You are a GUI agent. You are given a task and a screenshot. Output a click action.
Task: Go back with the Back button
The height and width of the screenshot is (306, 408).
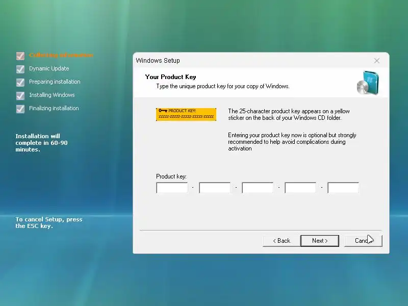tap(282, 241)
